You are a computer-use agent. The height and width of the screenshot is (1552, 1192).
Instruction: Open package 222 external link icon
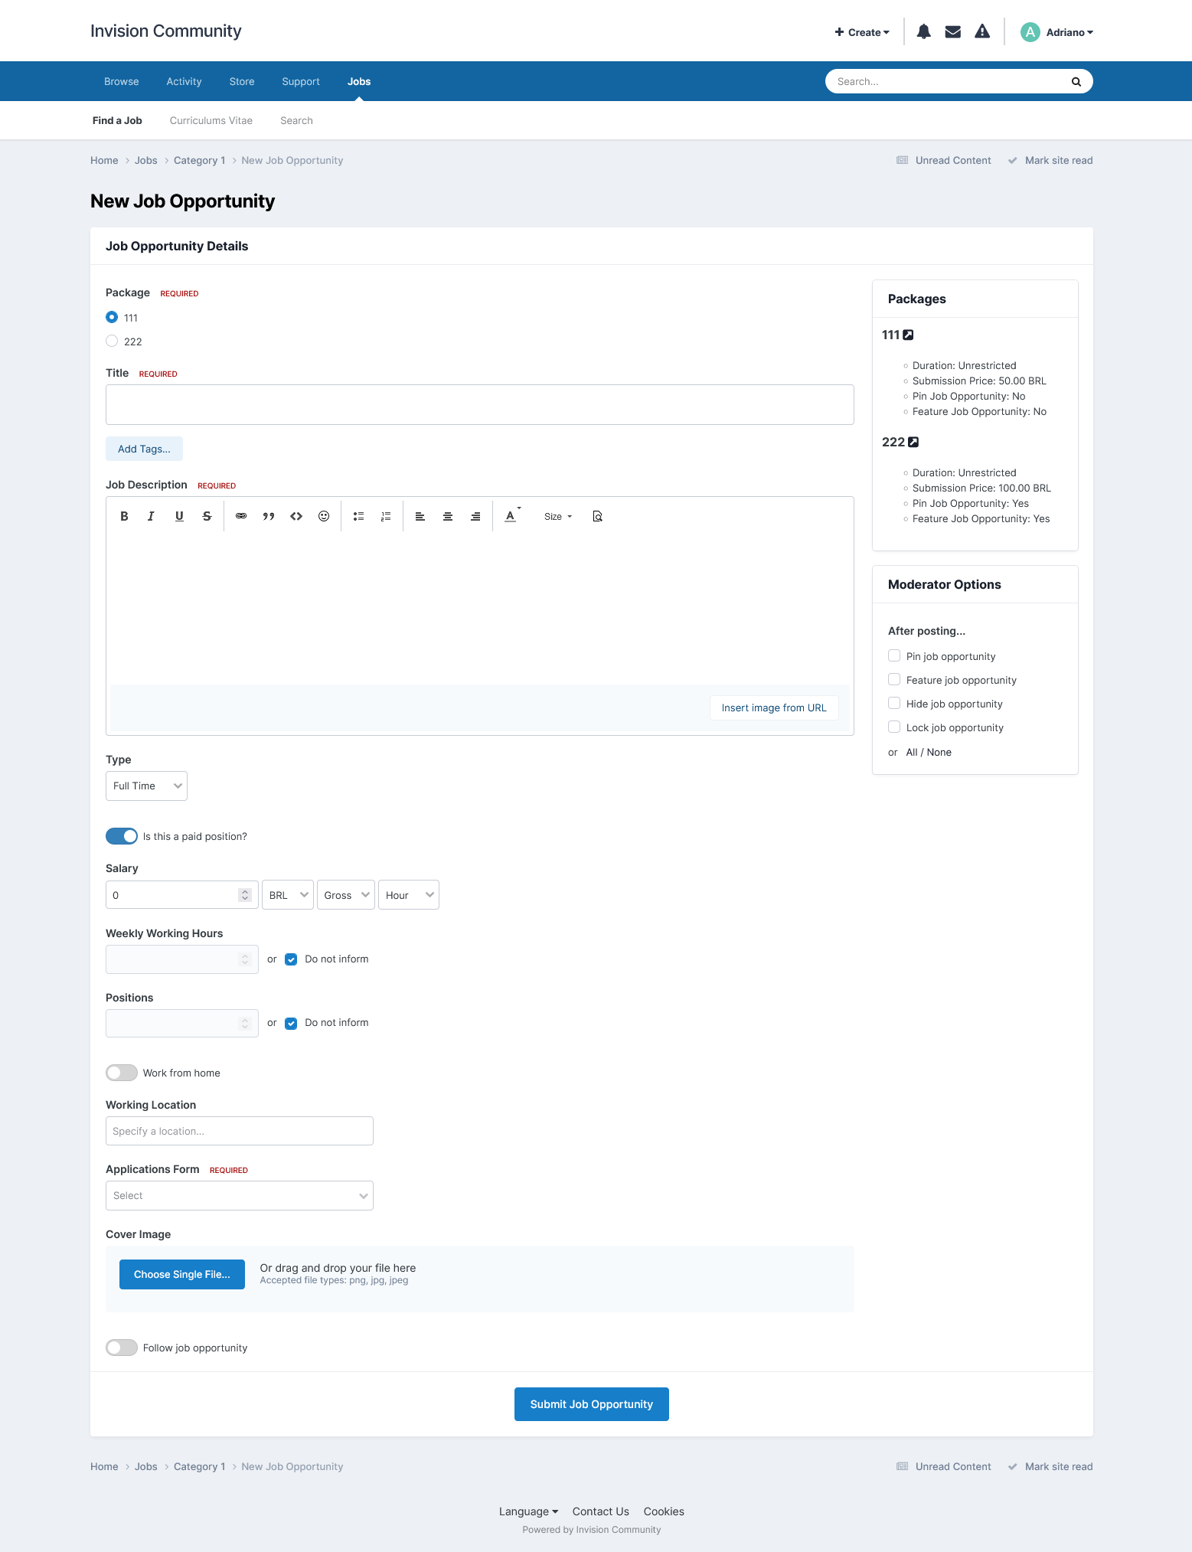(x=913, y=442)
